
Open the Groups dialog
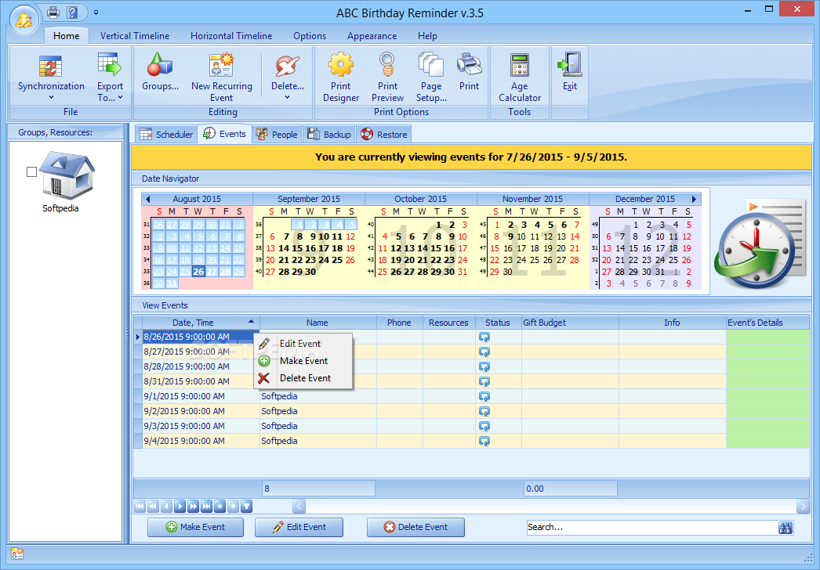coord(160,73)
